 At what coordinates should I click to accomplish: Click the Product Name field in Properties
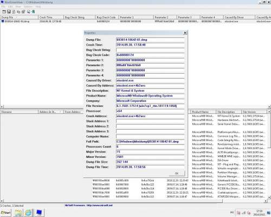[150, 95]
